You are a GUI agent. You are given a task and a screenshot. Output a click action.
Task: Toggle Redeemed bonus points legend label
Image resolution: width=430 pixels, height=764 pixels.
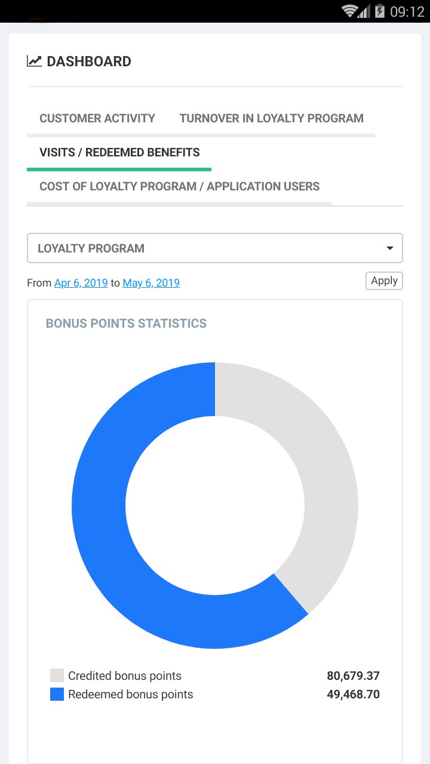click(x=131, y=694)
